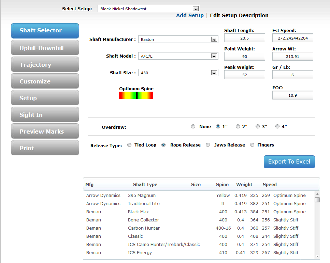Viewport: 330px width, 263px height.
Task: Open the Preview Marks tab
Action: [x=45, y=131]
